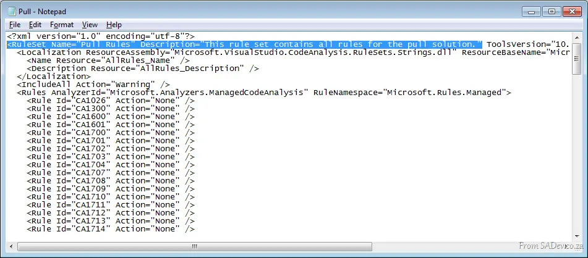Click the Rule Id="CA1701" line
This screenshot has width=588, height=258.
click(x=111, y=141)
